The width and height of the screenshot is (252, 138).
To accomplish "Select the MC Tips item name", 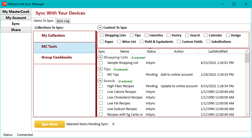I will click(113, 75).
